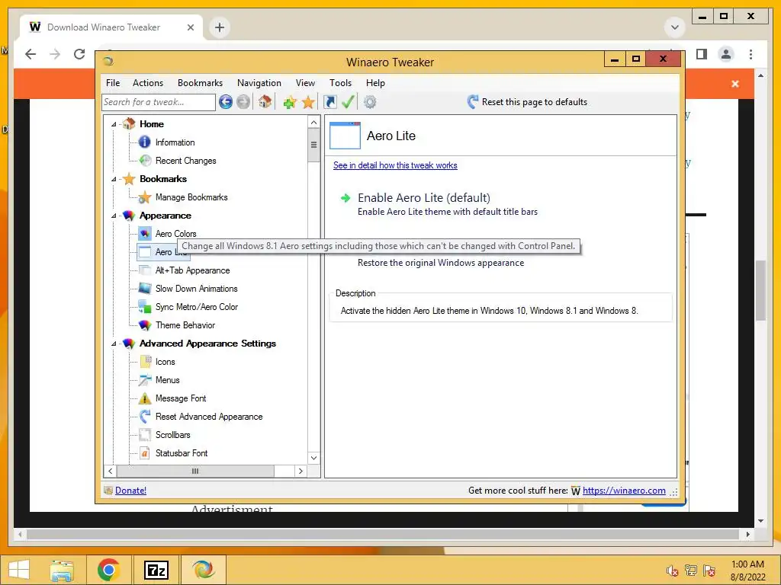This screenshot has height=585, width=781.
Task: Open bookmarks with plain gold star icon
Action: point(308,103)
